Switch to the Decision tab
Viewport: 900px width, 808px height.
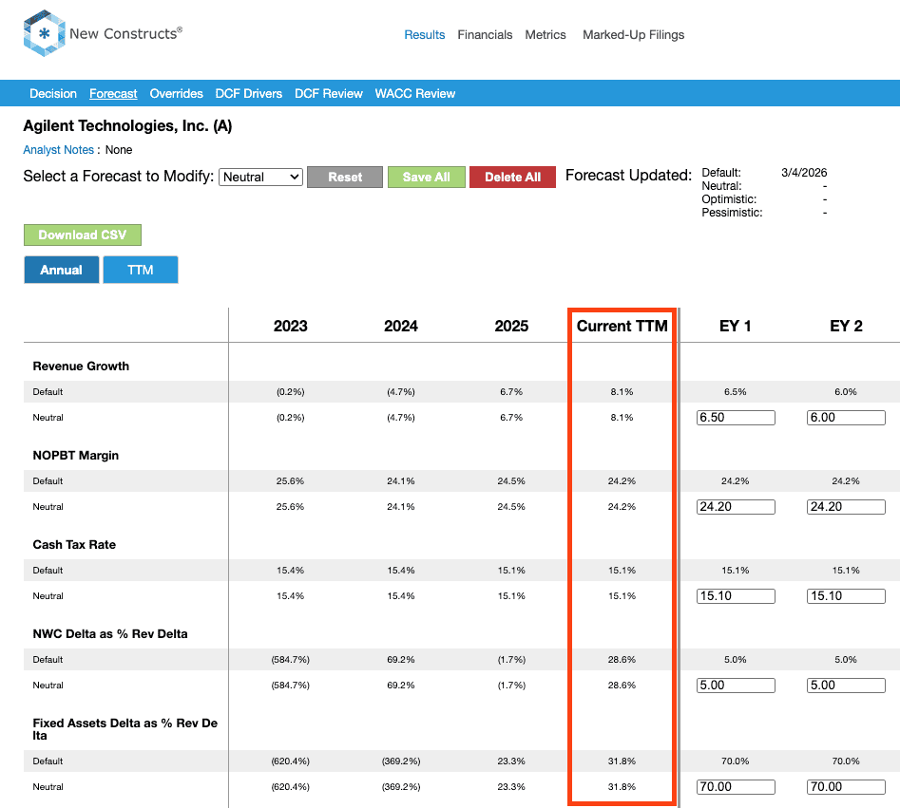tap(53, 93)
